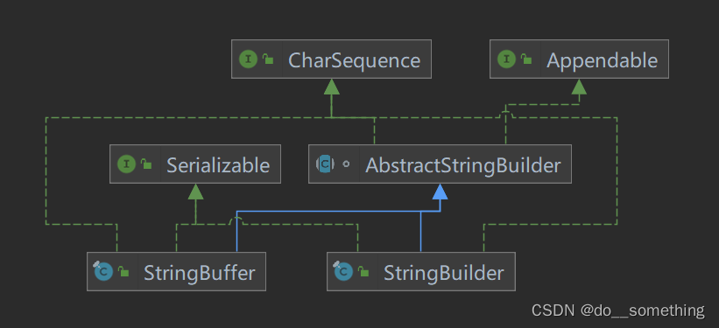Click the green arrowhead pointing to Serializable
This screenshot has height=328, width=719.
coord(196,192)
